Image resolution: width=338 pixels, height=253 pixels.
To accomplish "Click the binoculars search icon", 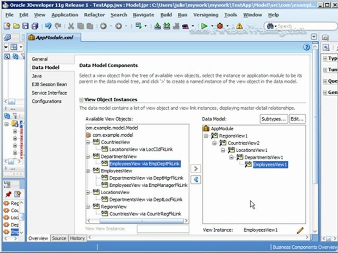I will (x=270, y=26).
